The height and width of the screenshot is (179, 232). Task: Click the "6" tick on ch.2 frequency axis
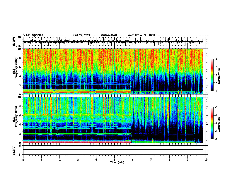(21, 116)
